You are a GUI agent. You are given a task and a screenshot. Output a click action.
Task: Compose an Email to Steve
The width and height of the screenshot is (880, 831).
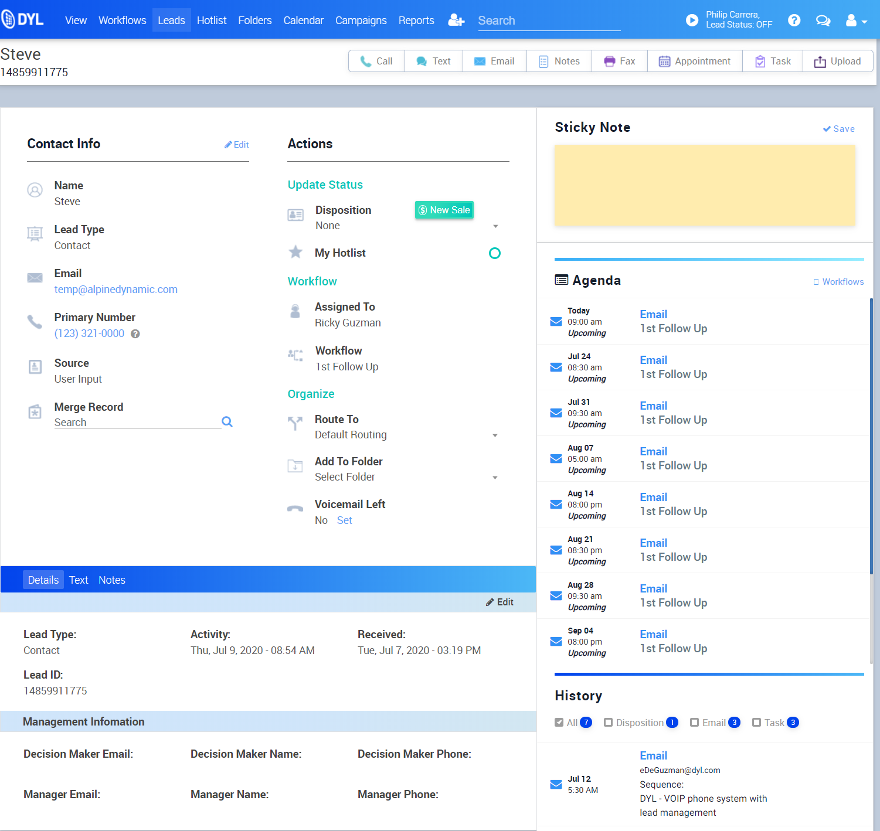494,61
